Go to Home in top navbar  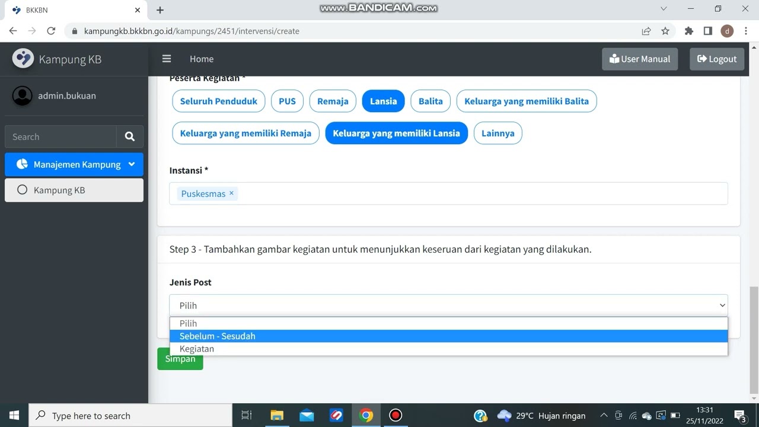[x=202, y=59]
